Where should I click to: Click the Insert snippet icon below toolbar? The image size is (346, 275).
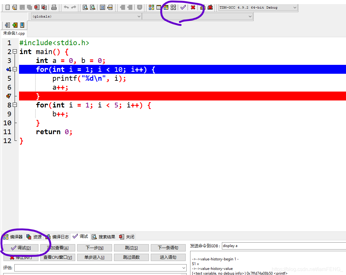pyautogui.click(x=7, y=25)
